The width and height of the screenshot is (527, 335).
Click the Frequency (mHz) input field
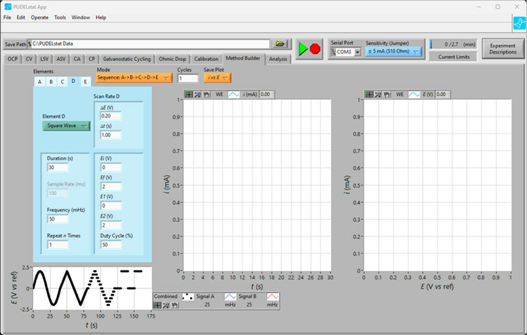[x=58, y=219]
